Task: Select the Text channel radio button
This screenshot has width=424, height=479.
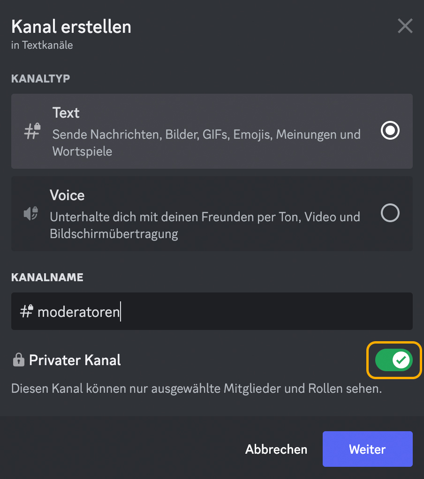Action: [390, 131]
